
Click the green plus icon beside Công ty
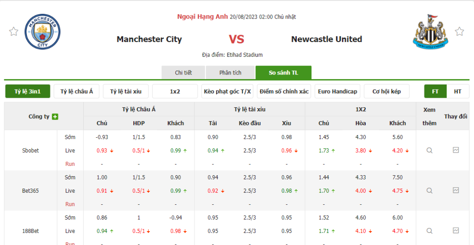point(55,117)
